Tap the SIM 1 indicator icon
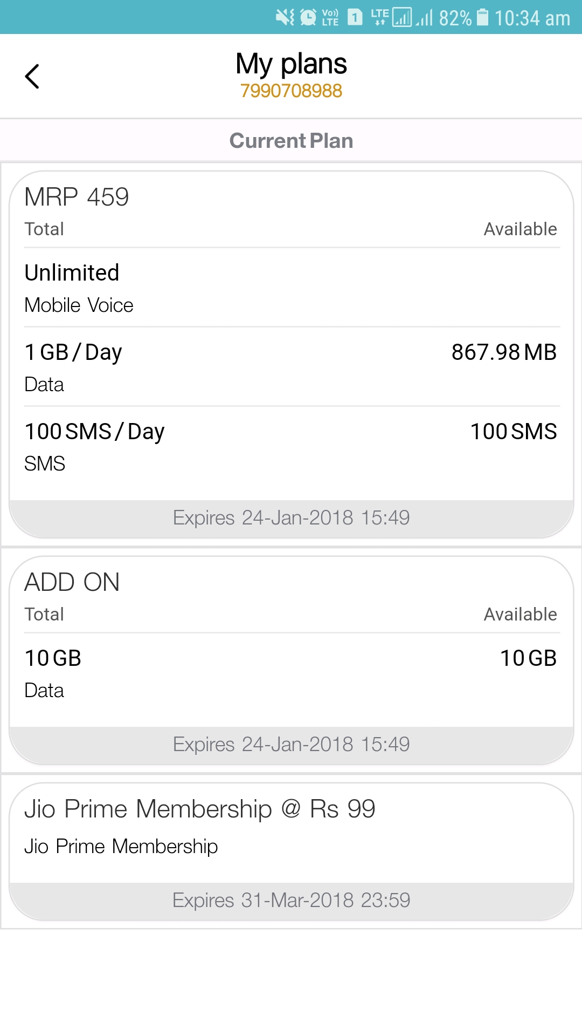Image resolution: width=582 pixels, height=1036 pixels. point(355,17)
